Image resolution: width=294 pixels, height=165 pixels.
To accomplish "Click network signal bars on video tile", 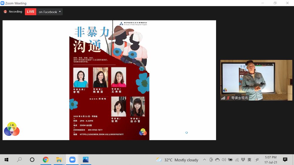I will coord(223,98).
